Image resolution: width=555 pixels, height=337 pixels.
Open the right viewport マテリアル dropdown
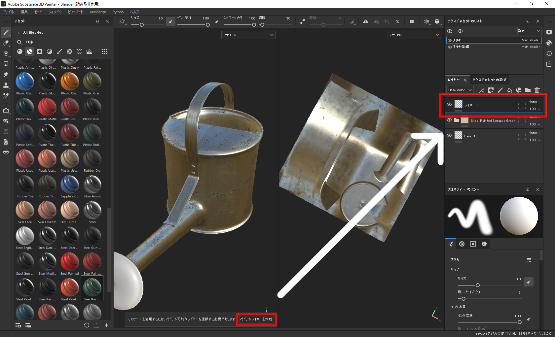coord(414,35)
